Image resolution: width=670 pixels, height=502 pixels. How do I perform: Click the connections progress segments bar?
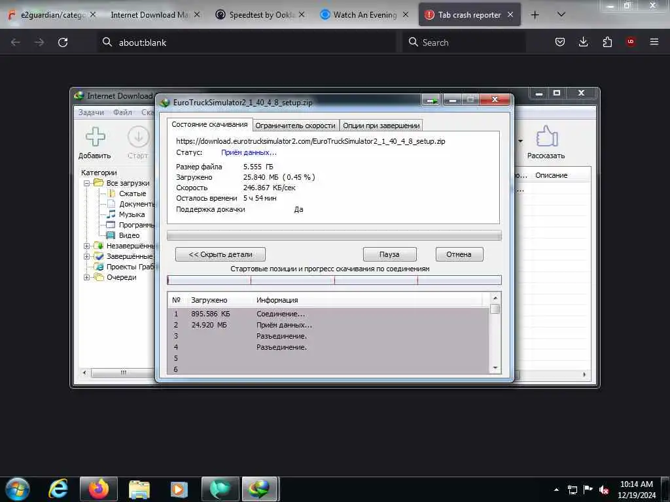click(x=334, y=280)
